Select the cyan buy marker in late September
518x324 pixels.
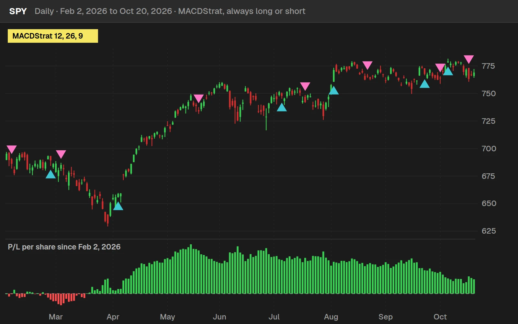[x=424, y=84]
